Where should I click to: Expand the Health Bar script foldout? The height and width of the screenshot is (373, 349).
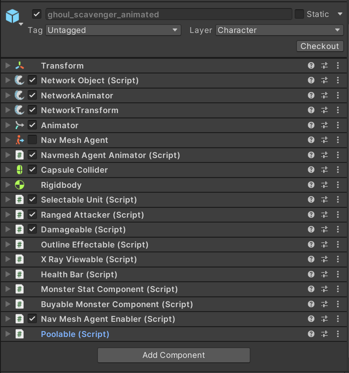coord(8,275)
